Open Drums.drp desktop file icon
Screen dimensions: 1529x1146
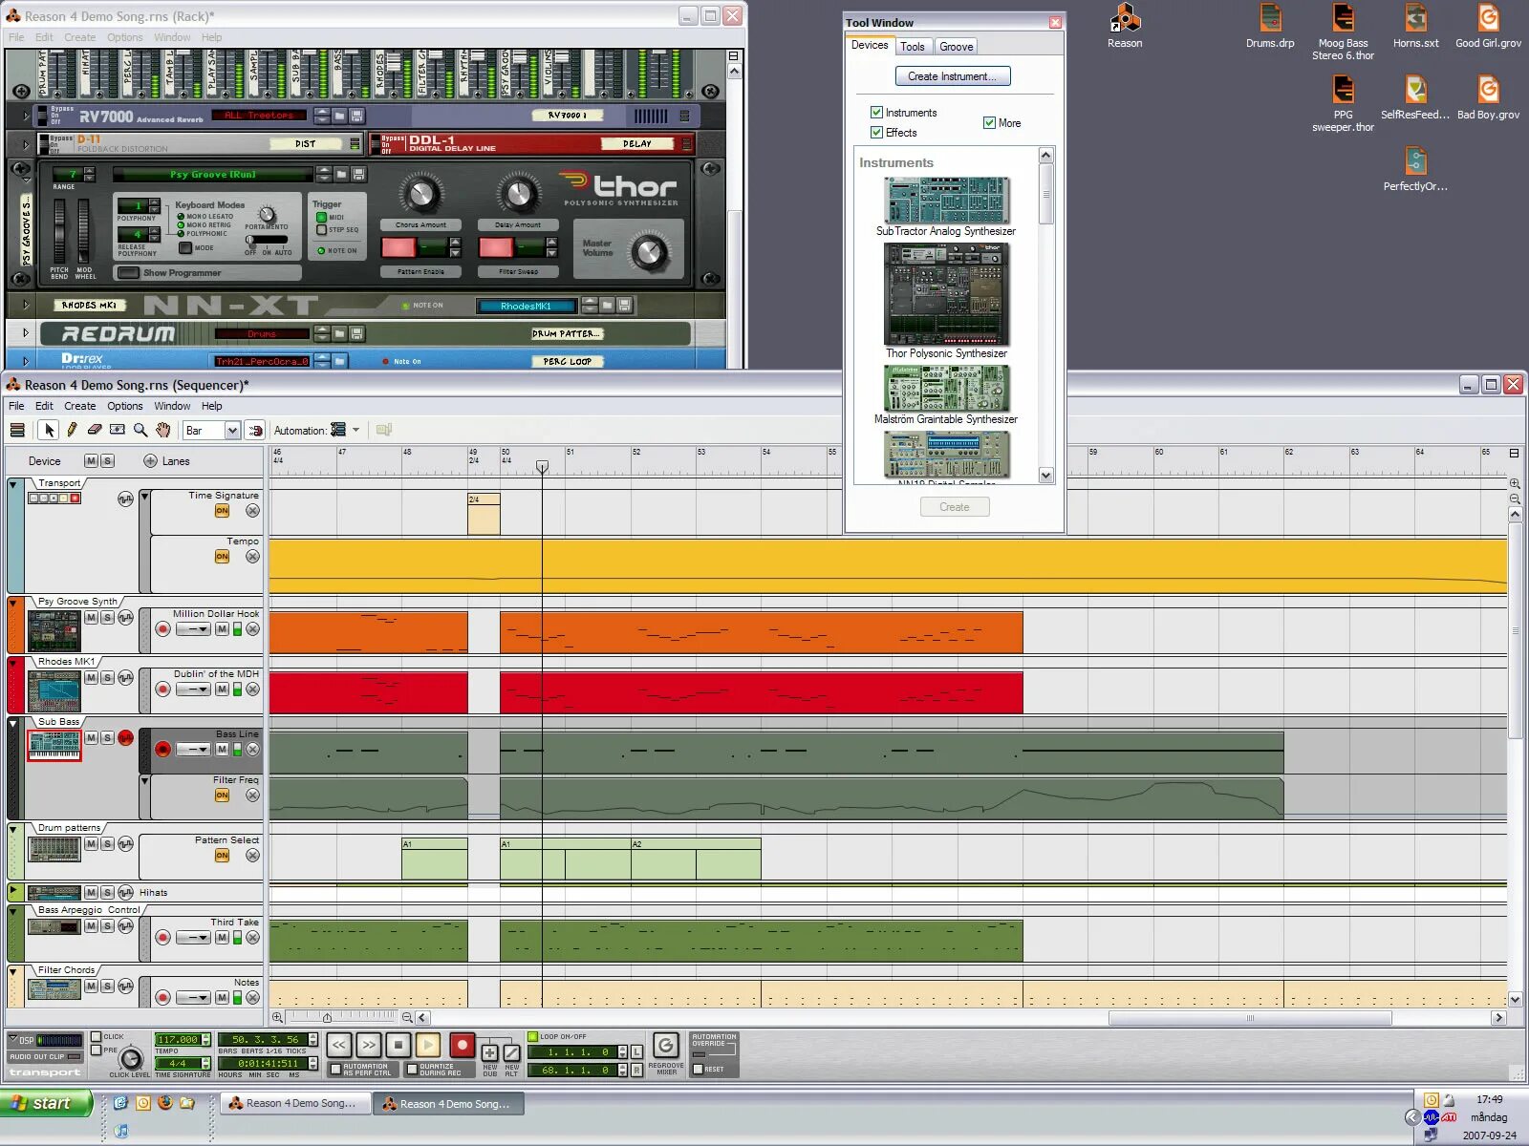pyautogui.click(x=1270, y=19)
